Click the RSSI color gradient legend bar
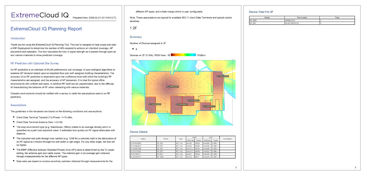 pos(183,55)
